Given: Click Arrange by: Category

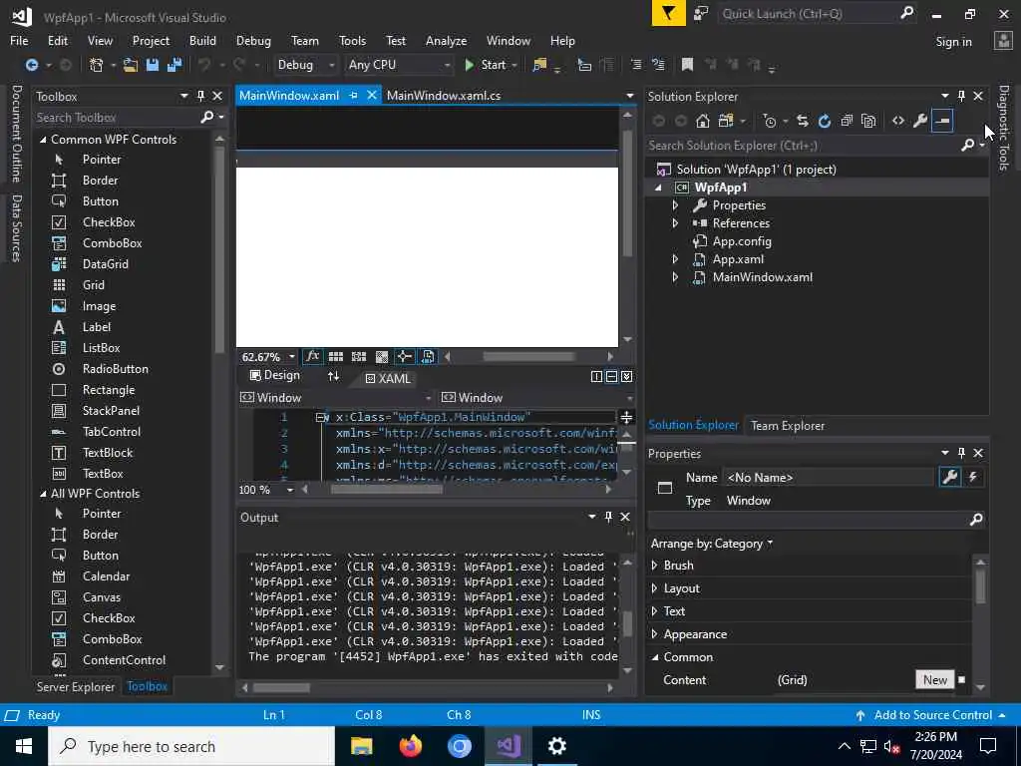Looking at the screenshot, I should (x=711, y=544).
